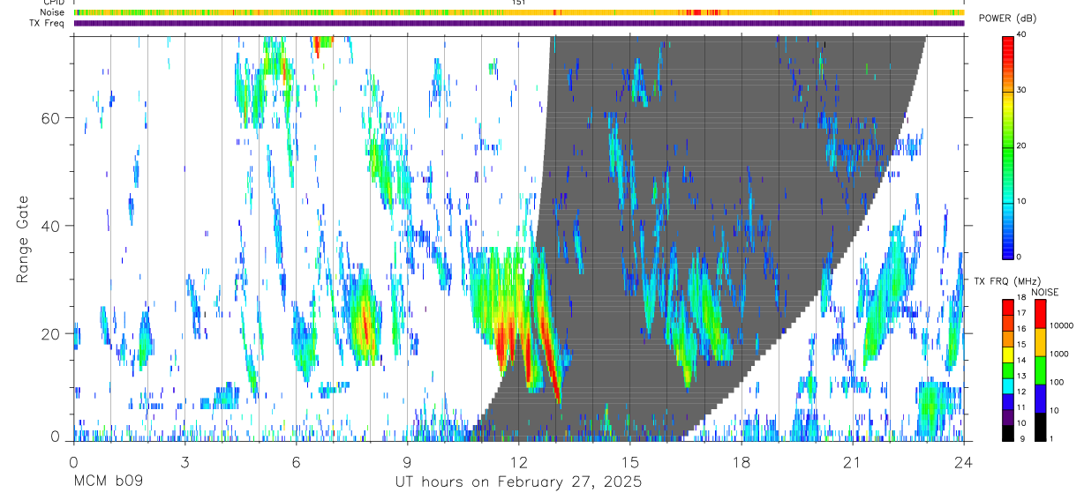
Task: Click the NOISE legend title above the noise bar
Action: tap(1045, 292)
